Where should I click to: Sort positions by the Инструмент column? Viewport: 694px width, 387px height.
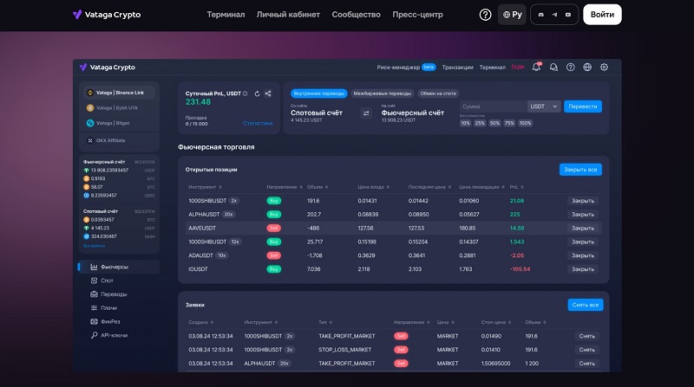tap(205, 187)
